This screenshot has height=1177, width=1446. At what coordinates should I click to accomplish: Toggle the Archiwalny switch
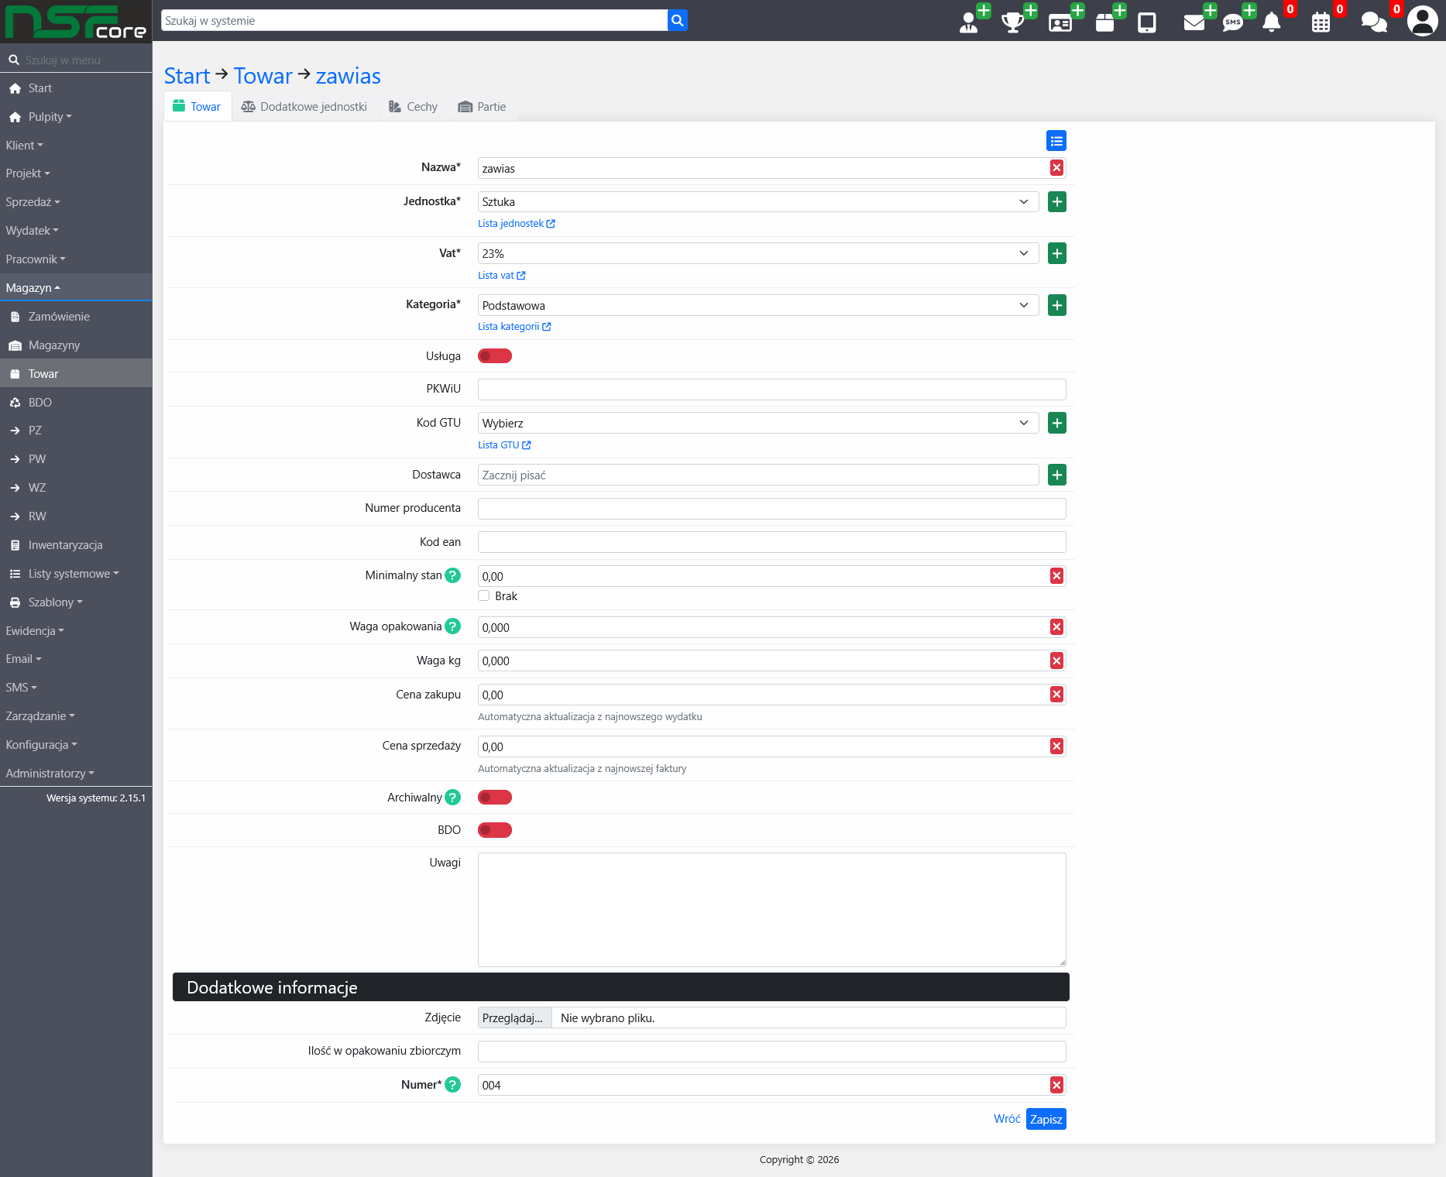(x=495, y=798)
